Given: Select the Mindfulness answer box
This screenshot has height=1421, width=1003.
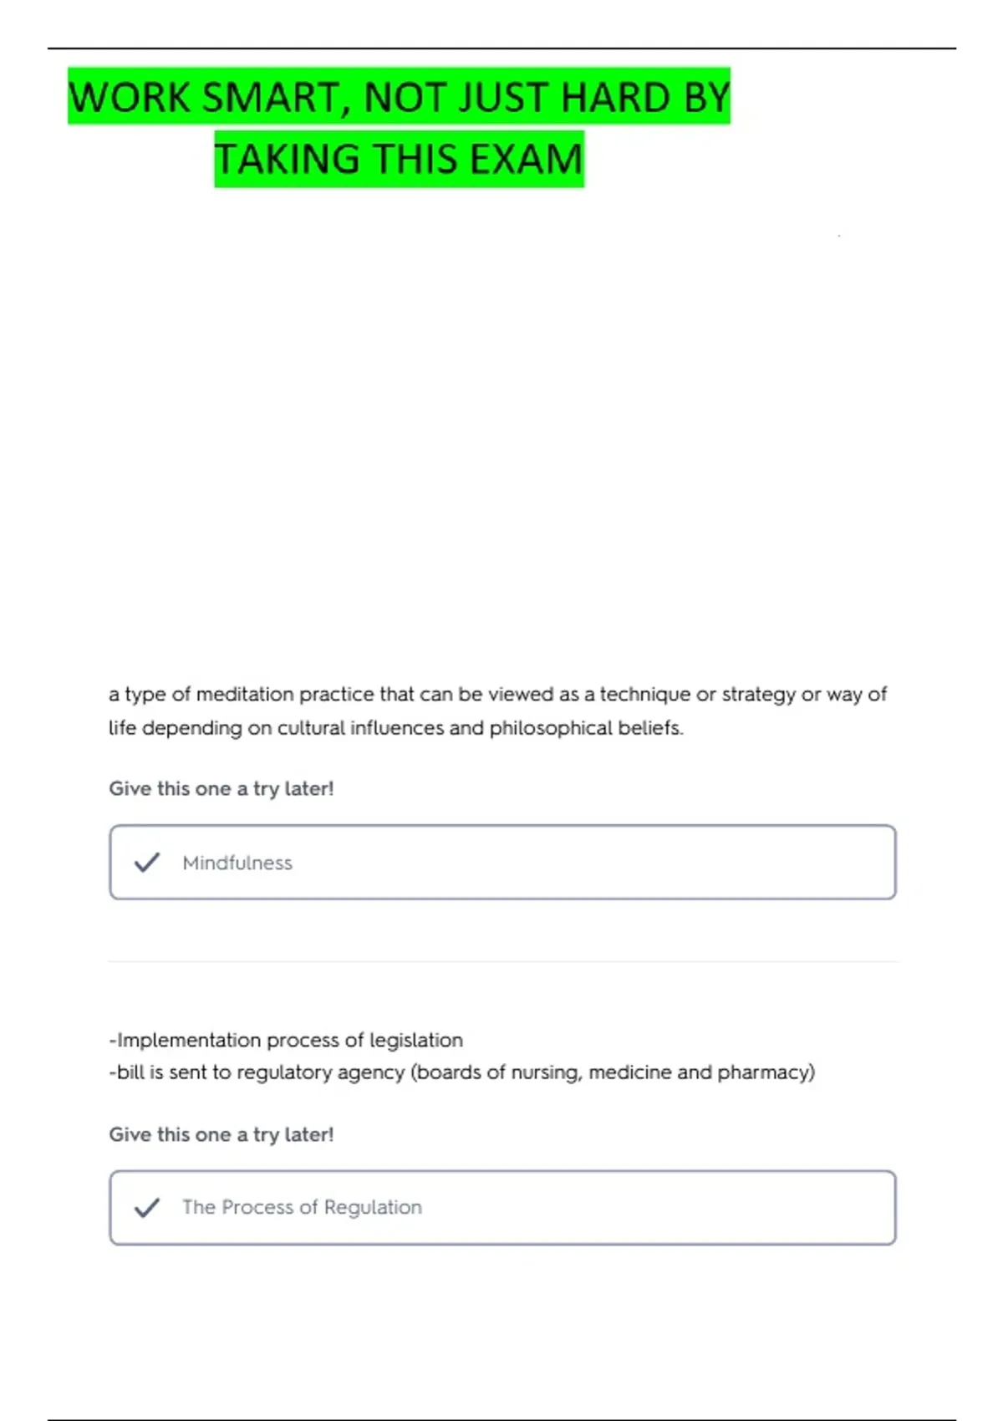Looking at the screenshot, I should 502,862.
